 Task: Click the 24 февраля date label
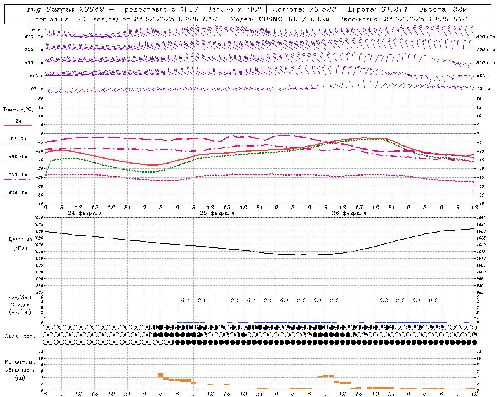(85, 213)
